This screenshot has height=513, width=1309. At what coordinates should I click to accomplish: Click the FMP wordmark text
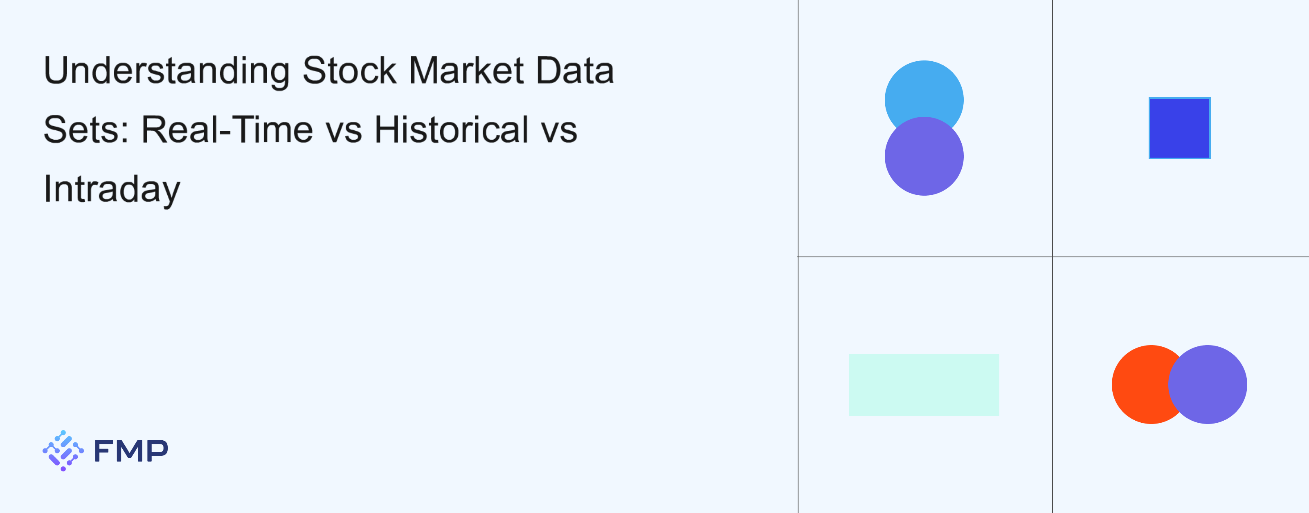click(x=131, y=451)
